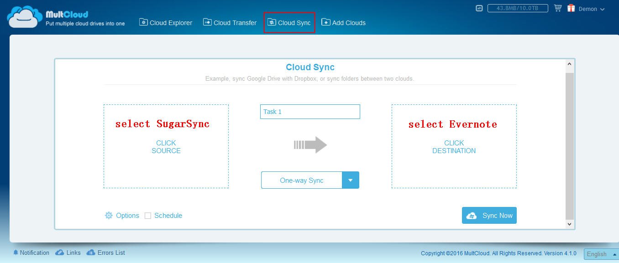The width and height of the screenshot is (619, 263).
Task: Open the Options gear settings
Action: (x=122, y=216)
